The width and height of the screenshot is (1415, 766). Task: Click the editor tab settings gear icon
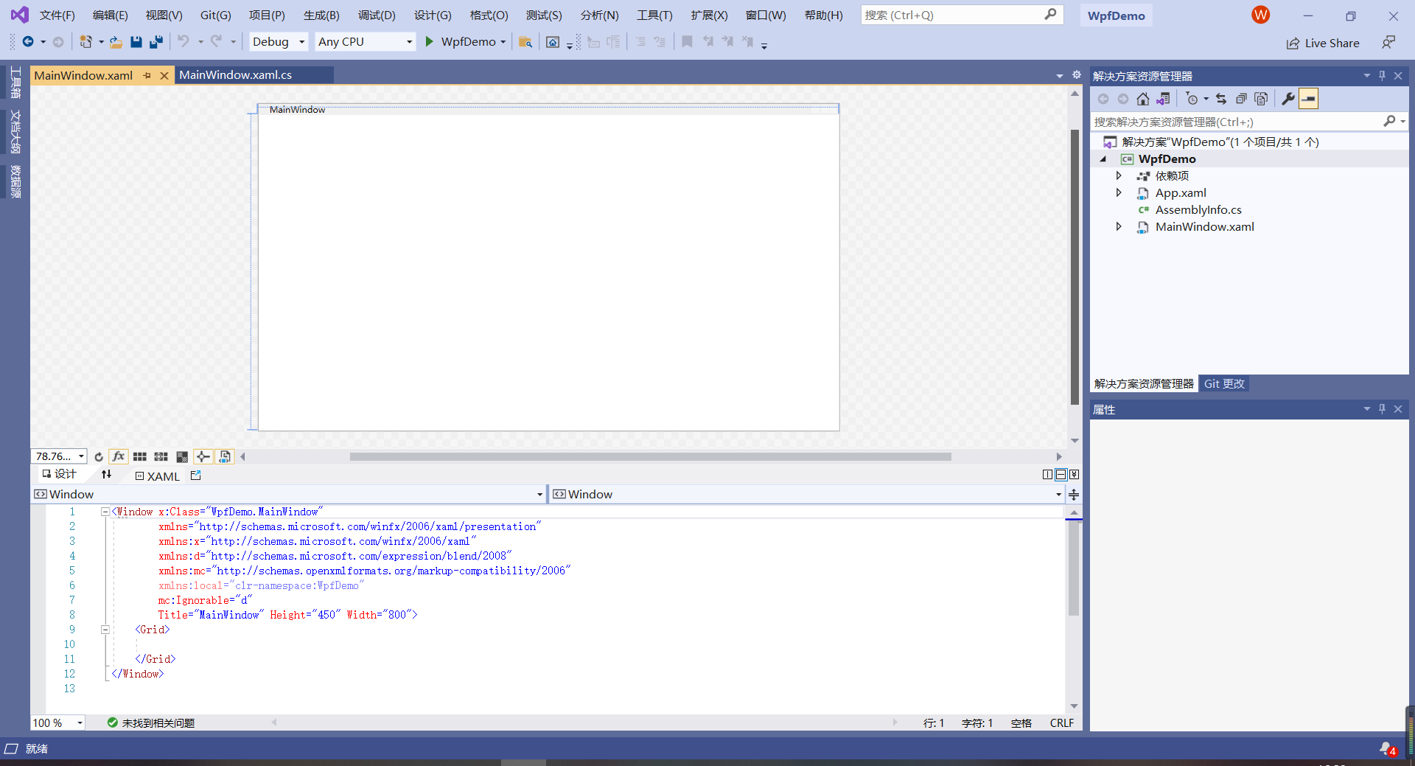1077,75
